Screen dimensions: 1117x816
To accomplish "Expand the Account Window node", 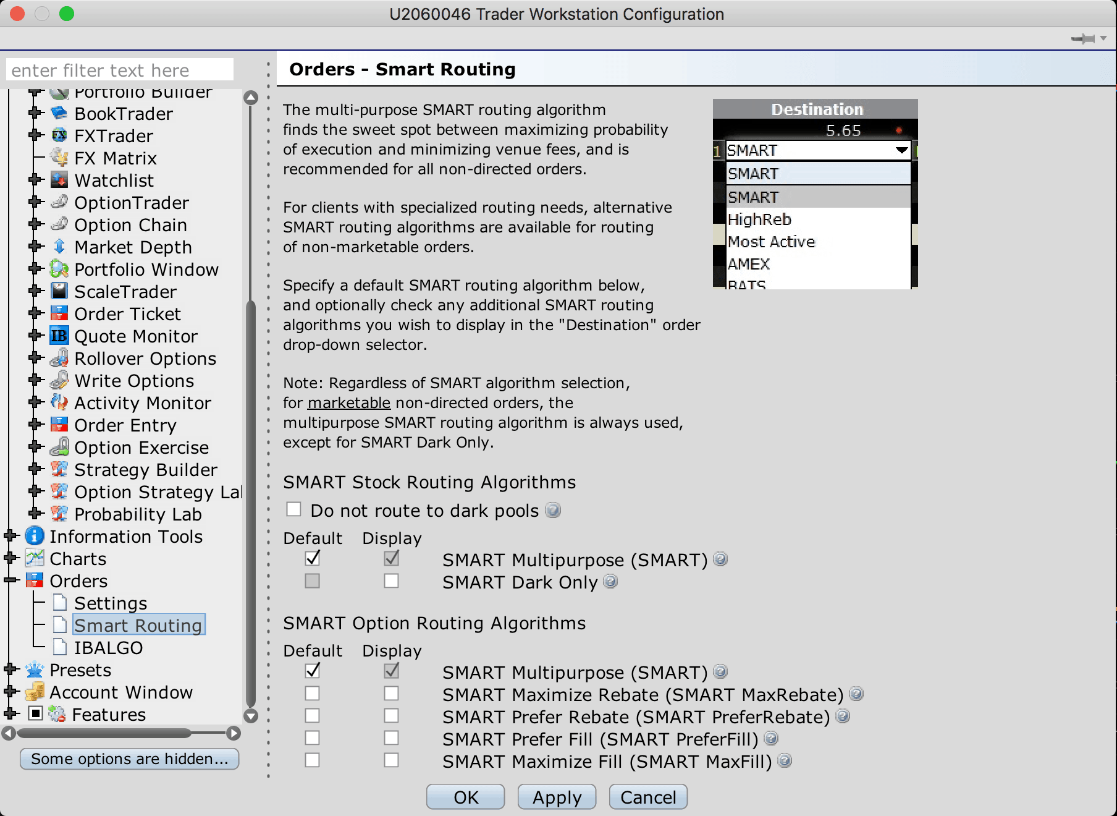I will [x=11, y=692].
